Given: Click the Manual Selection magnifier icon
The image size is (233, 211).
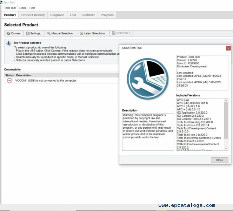Looking at the screenshot, I should 49,33.
